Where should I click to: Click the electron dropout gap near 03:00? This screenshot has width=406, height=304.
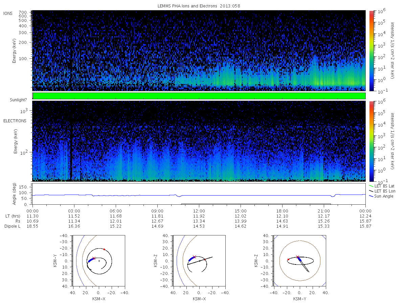(71, 152)
